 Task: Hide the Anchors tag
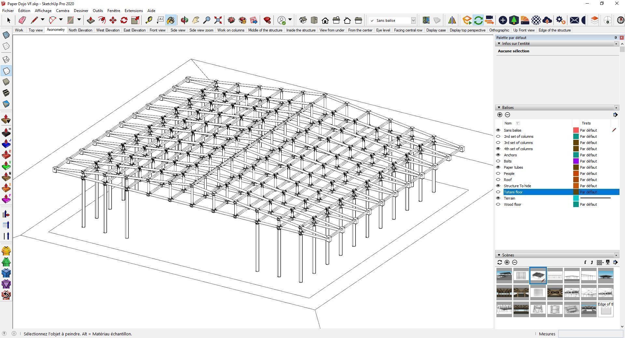click(498, 155)
